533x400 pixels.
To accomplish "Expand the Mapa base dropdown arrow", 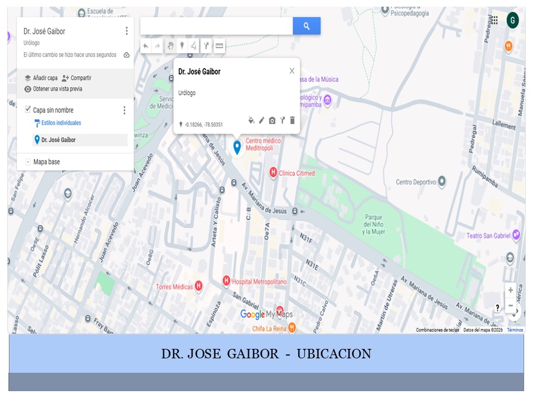I will [28, 162].
